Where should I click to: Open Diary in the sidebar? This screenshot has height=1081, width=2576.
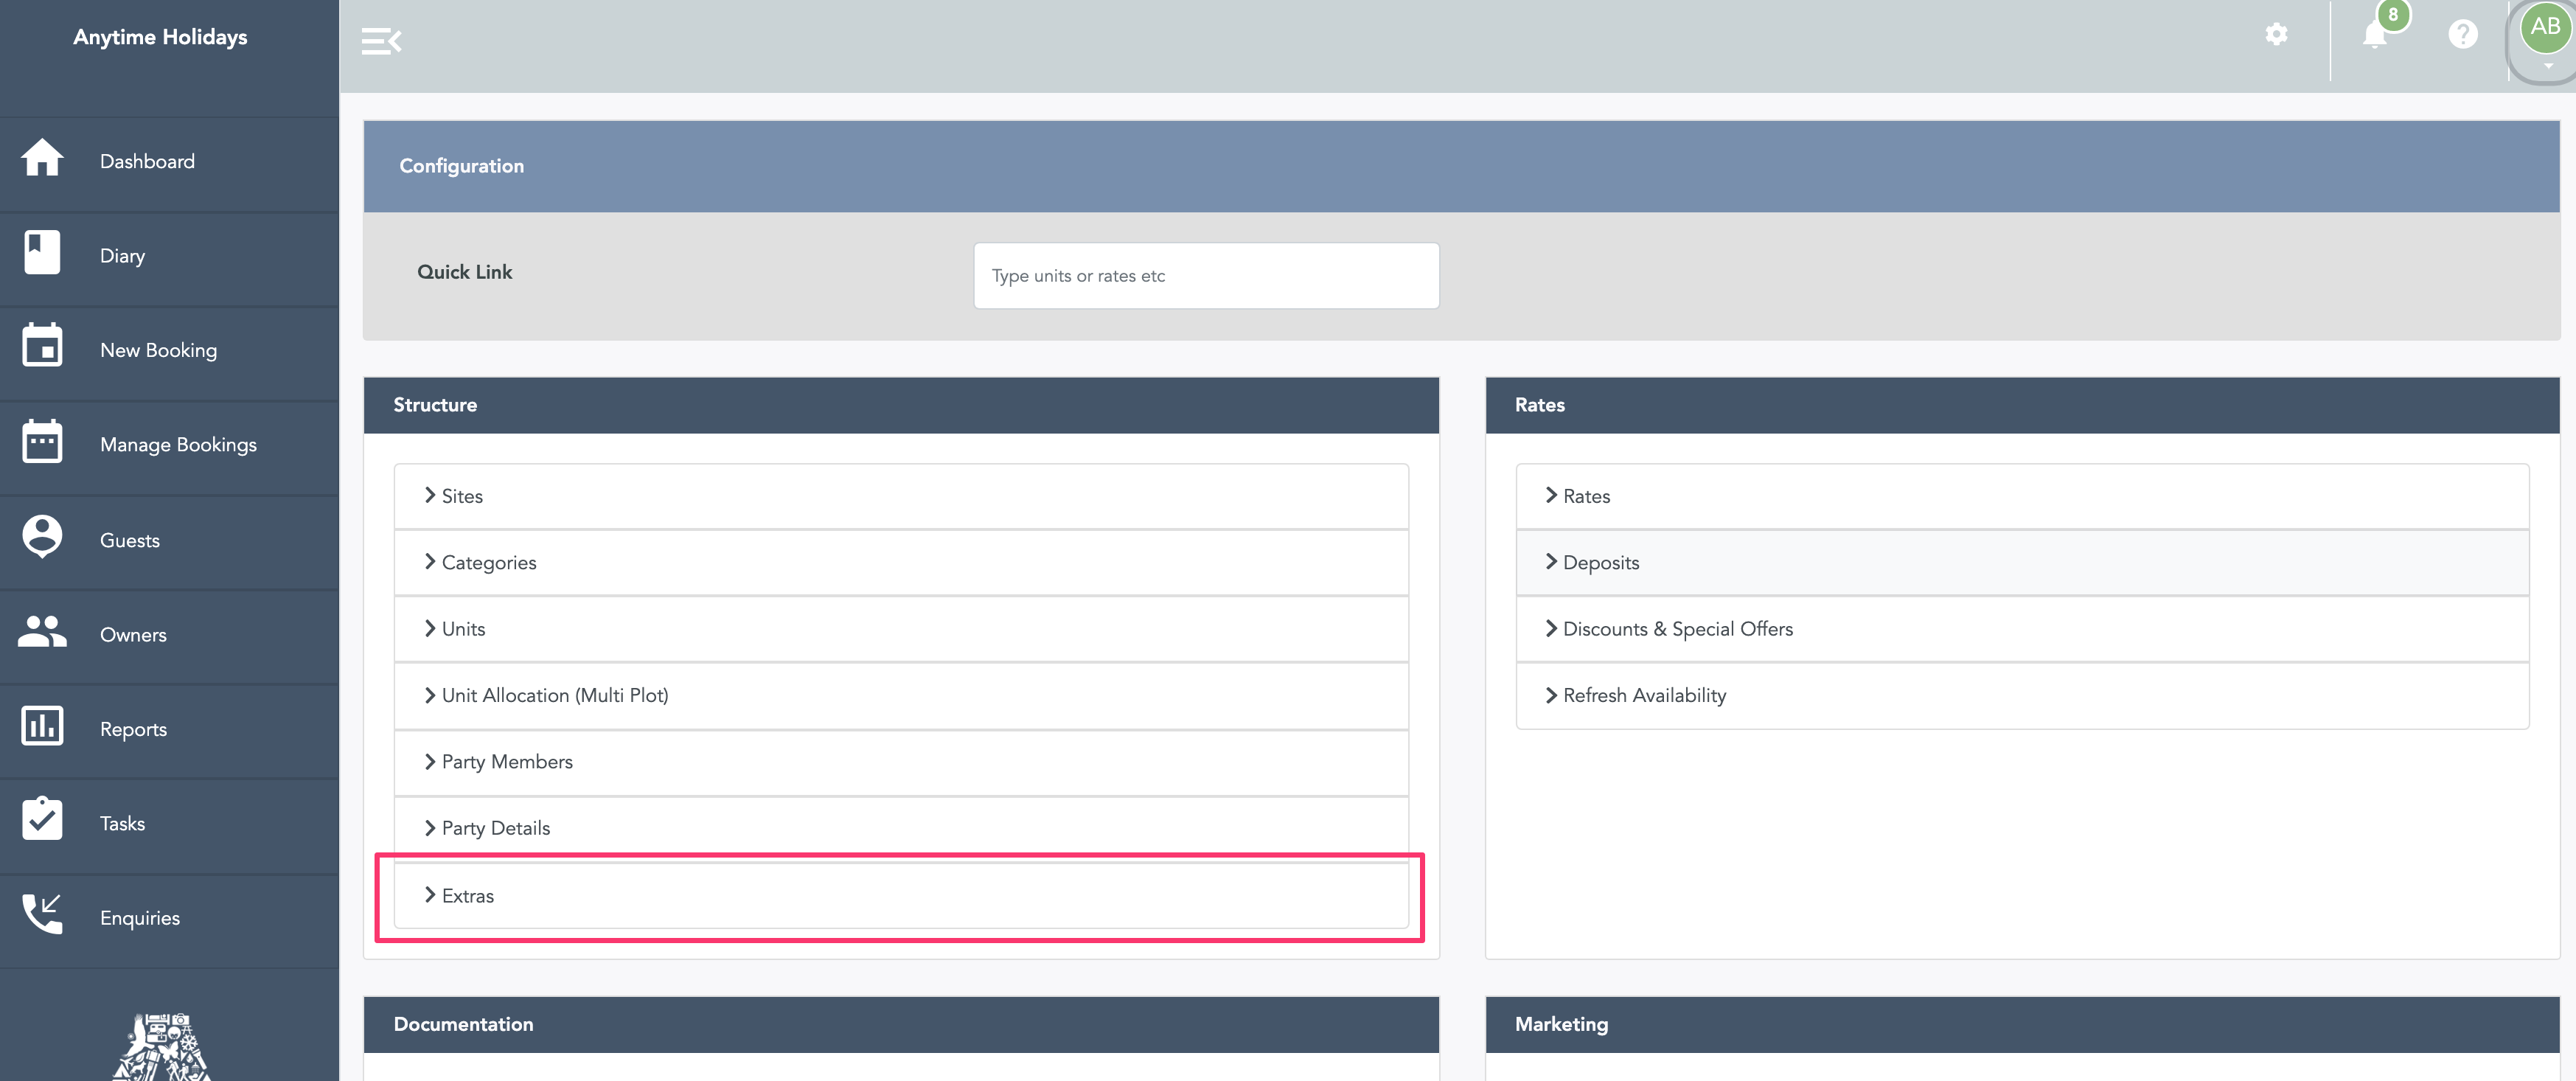pyautogui.click(x=122, y=256)
